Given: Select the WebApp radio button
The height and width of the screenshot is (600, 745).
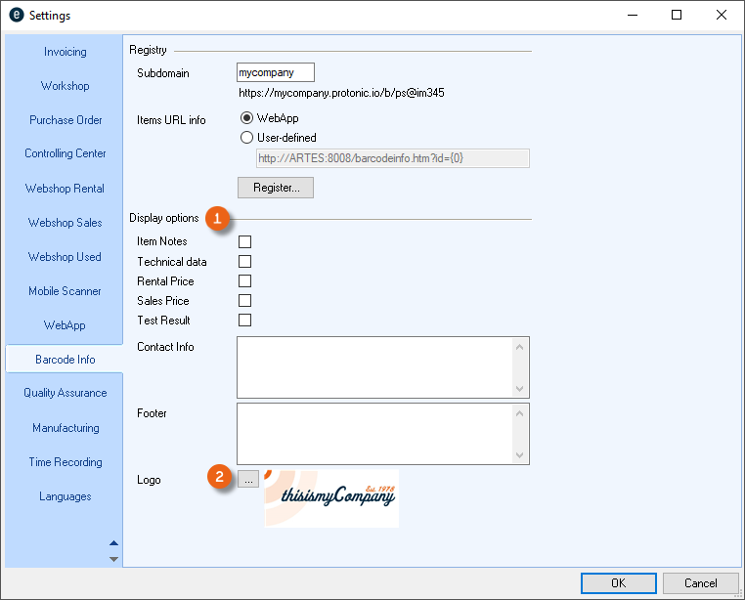Looking at the screenshot, I should tap(246, 119).
